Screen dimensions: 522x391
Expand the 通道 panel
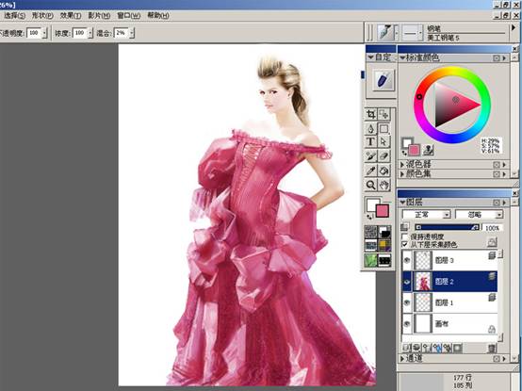pyautogui.click(x=402, y=359)
